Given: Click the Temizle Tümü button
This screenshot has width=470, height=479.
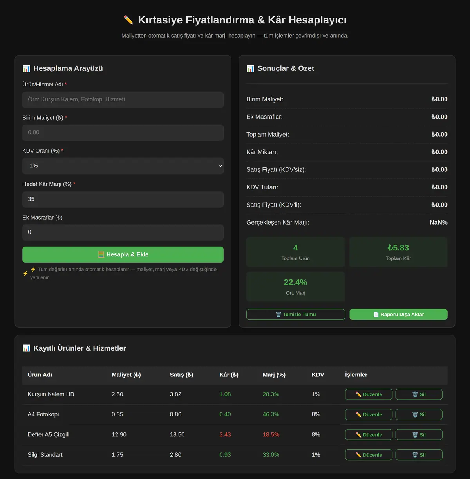Looking at the screenshot, I should [x=296, y=314].
